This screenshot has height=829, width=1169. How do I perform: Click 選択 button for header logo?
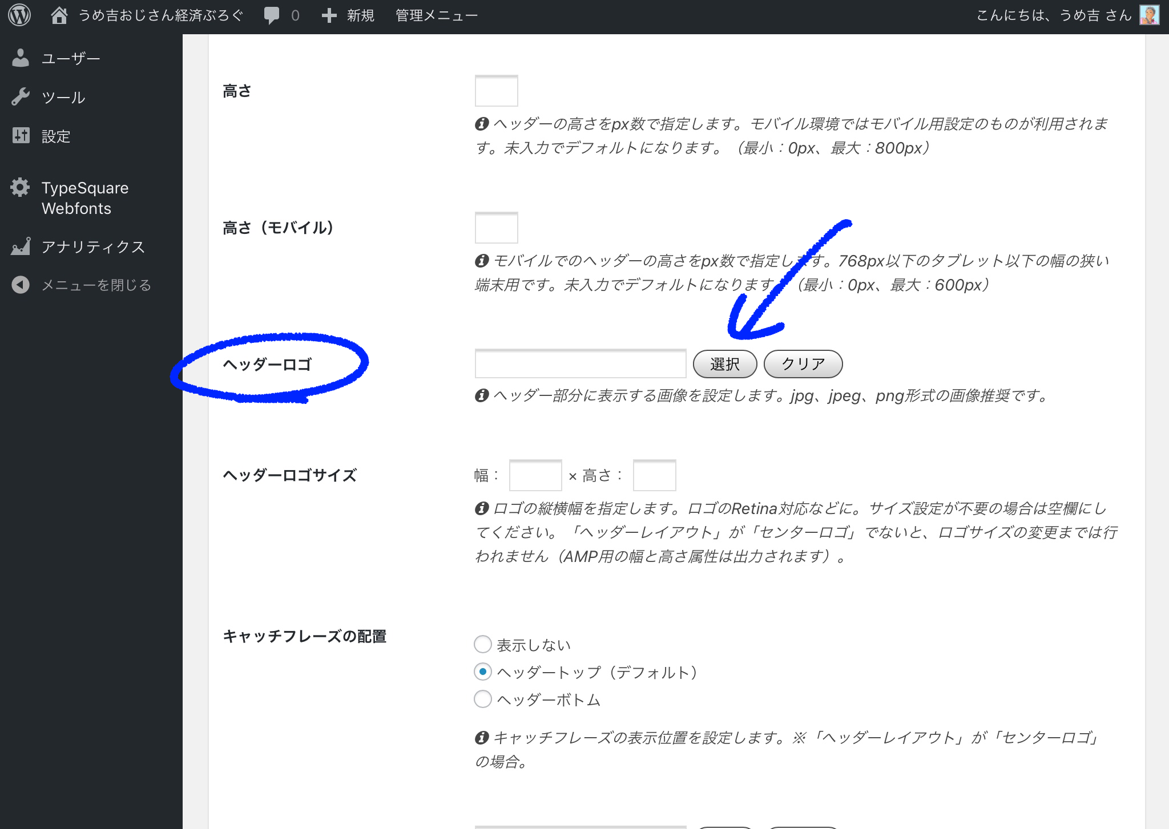[x=724, y=364]
